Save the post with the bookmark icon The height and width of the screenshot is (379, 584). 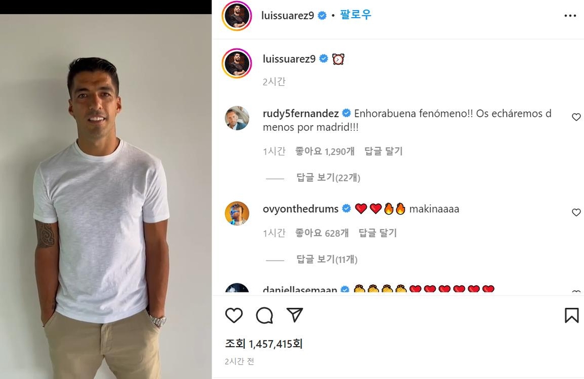pos(571,315)
